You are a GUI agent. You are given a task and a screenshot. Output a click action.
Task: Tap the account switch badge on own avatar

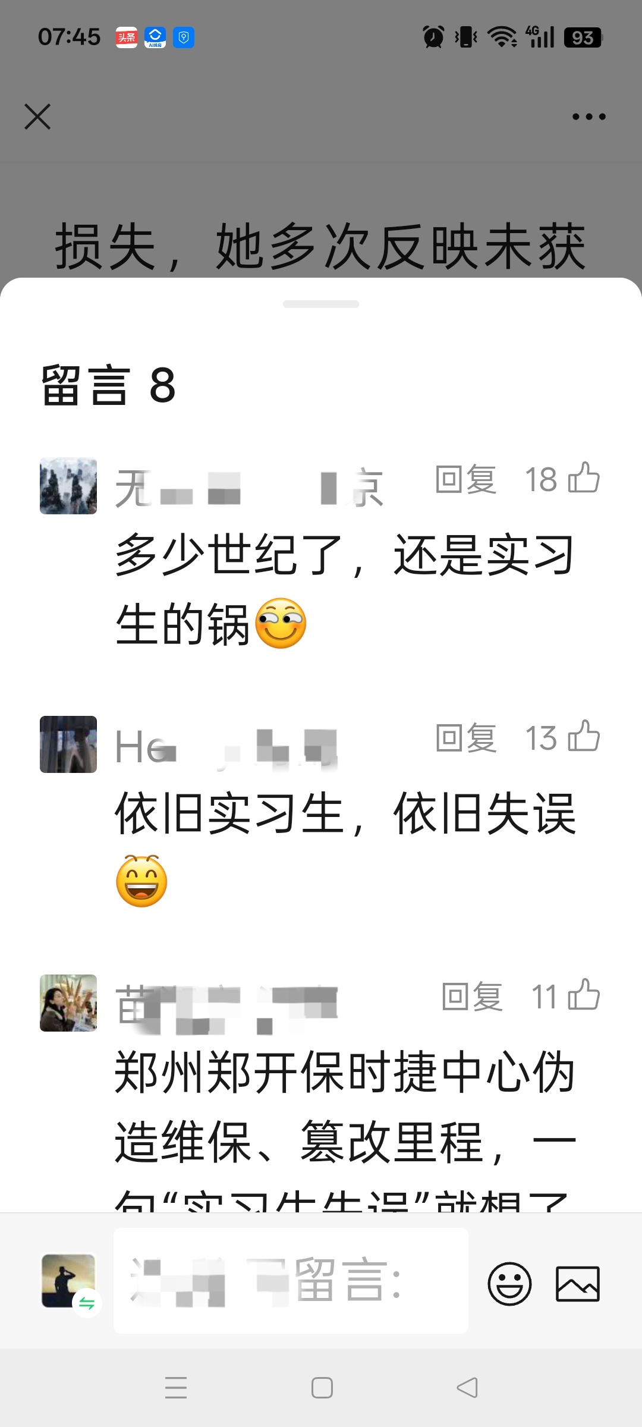tap(87, 1303)
